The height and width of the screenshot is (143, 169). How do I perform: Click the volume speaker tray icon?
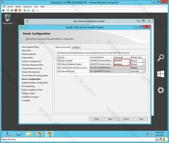[151, 134]
